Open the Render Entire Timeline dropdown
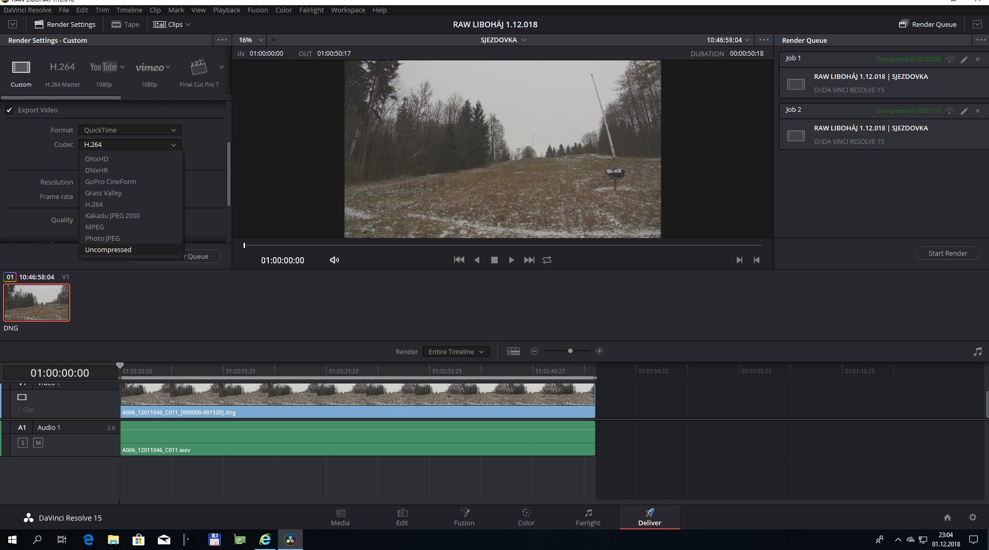This screenshot has width=989, height=550. (x=456, y=352)
